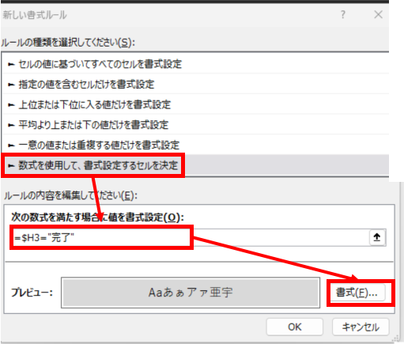Click the arrow bullet beside セルの値に基づいて rule
This screenshot has width=404, height=344.
pyautogui.click(x=11, y=64)
